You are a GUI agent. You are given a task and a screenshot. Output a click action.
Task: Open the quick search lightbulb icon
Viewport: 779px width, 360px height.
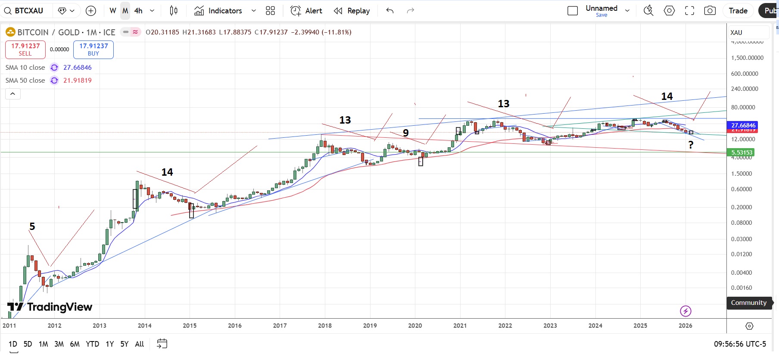tap(648, 11)
